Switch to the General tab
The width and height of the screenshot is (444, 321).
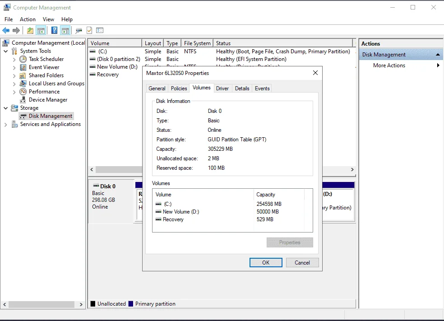157,88
